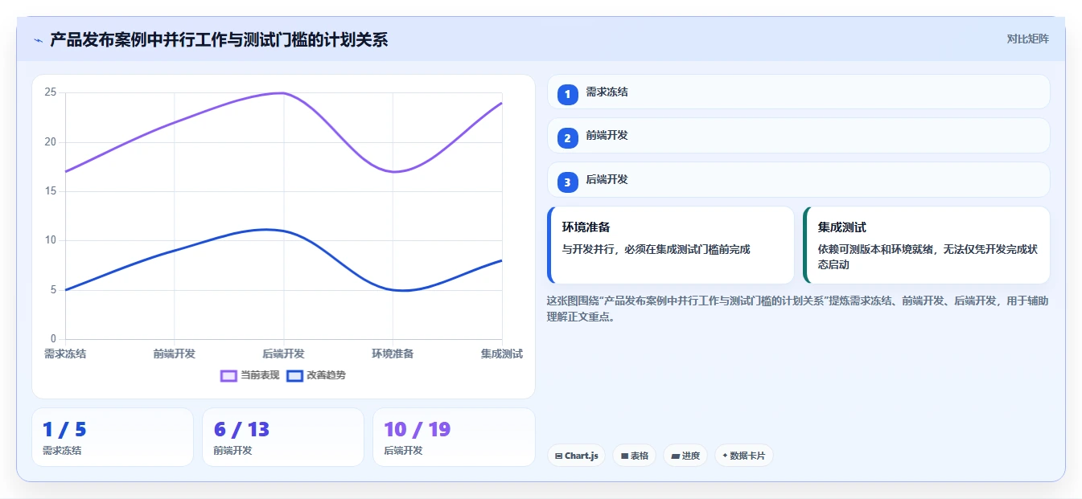Click the 后端开发 x-axis label on the chart
Viewport: 1082px width, 499px height.
coord(283,354)
